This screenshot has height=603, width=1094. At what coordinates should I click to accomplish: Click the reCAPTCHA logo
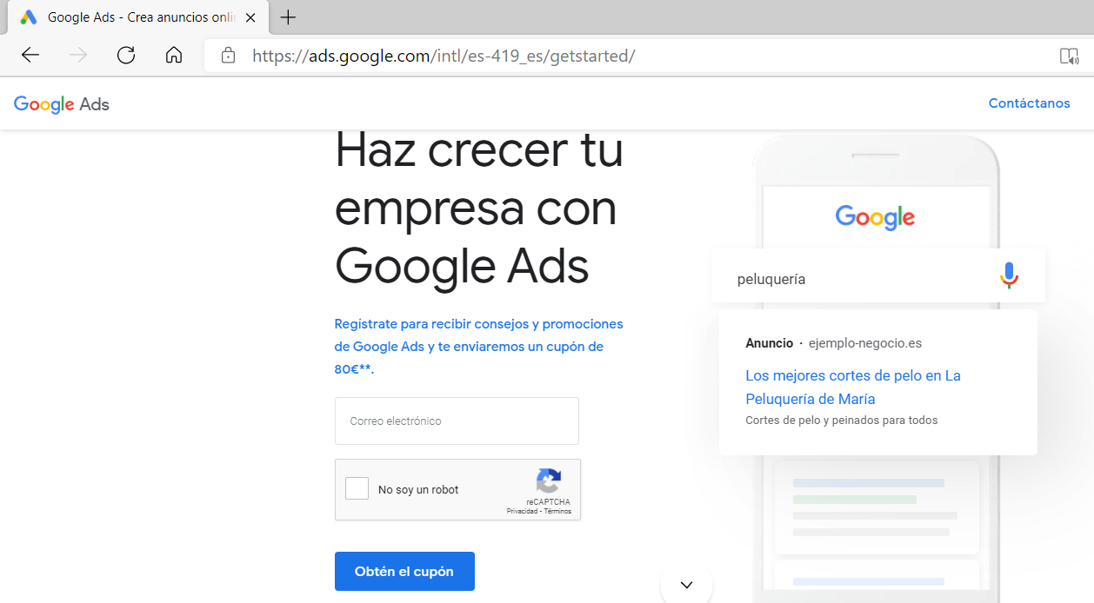[549, 481]
